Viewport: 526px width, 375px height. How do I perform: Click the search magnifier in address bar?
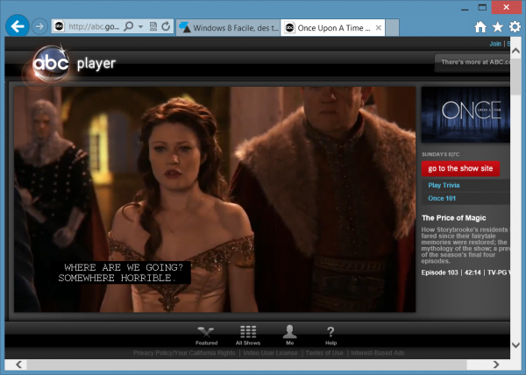coord(129,26)
